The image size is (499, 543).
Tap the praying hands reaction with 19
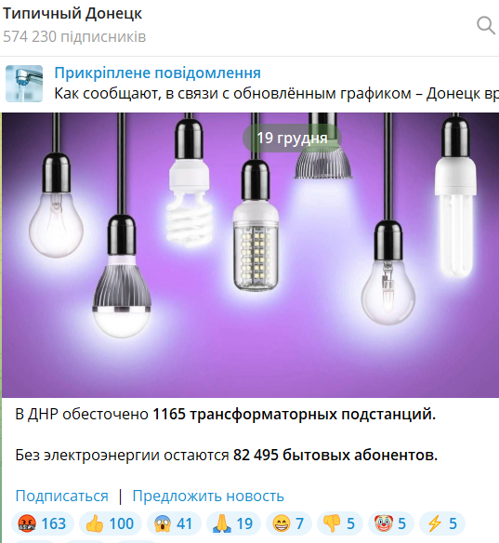[x=233, y=523]
